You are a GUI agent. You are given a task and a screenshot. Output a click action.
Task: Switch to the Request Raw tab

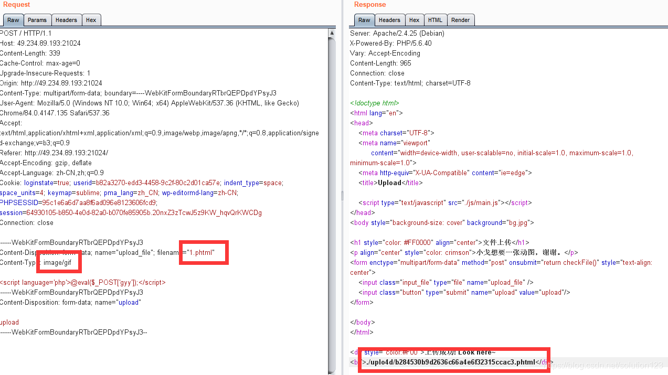[x=13, y=20]
